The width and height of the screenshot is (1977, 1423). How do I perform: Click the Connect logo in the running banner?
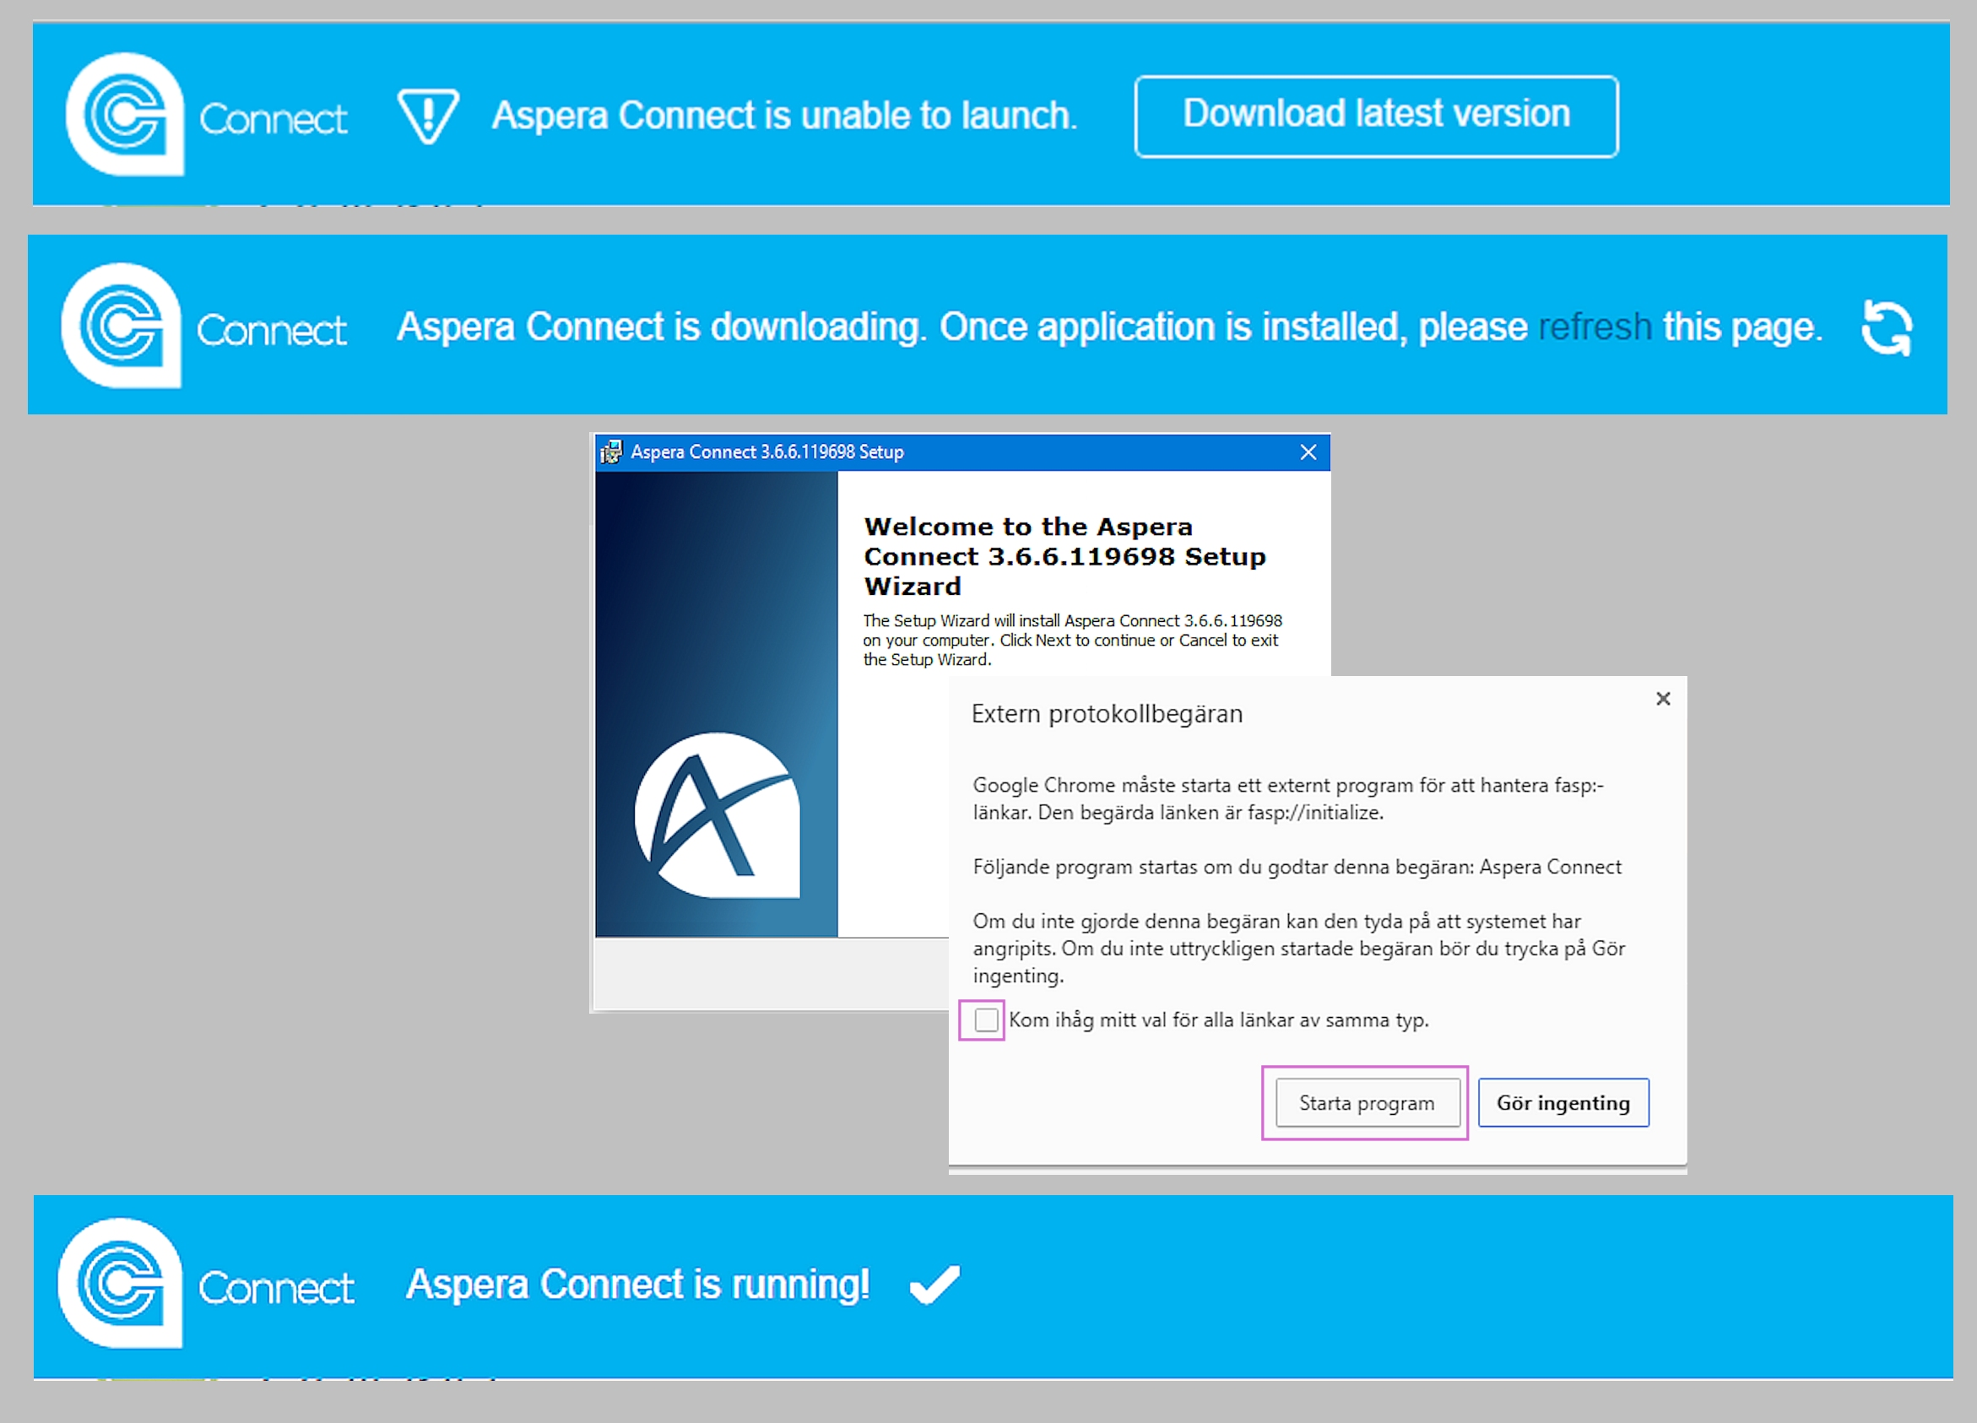coord(207,1284)
